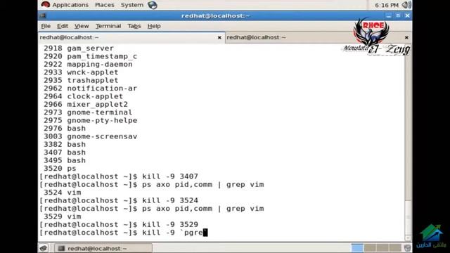Close the terminal window
Screen dimensions: 450x253
pyautogui.click(x=407, y=15)
